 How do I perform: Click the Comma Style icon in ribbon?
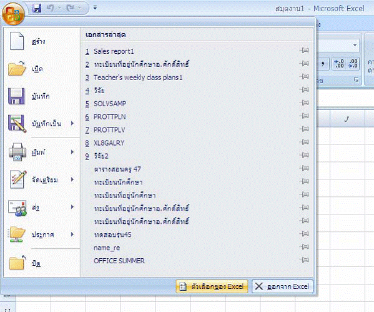click(323, 64)
